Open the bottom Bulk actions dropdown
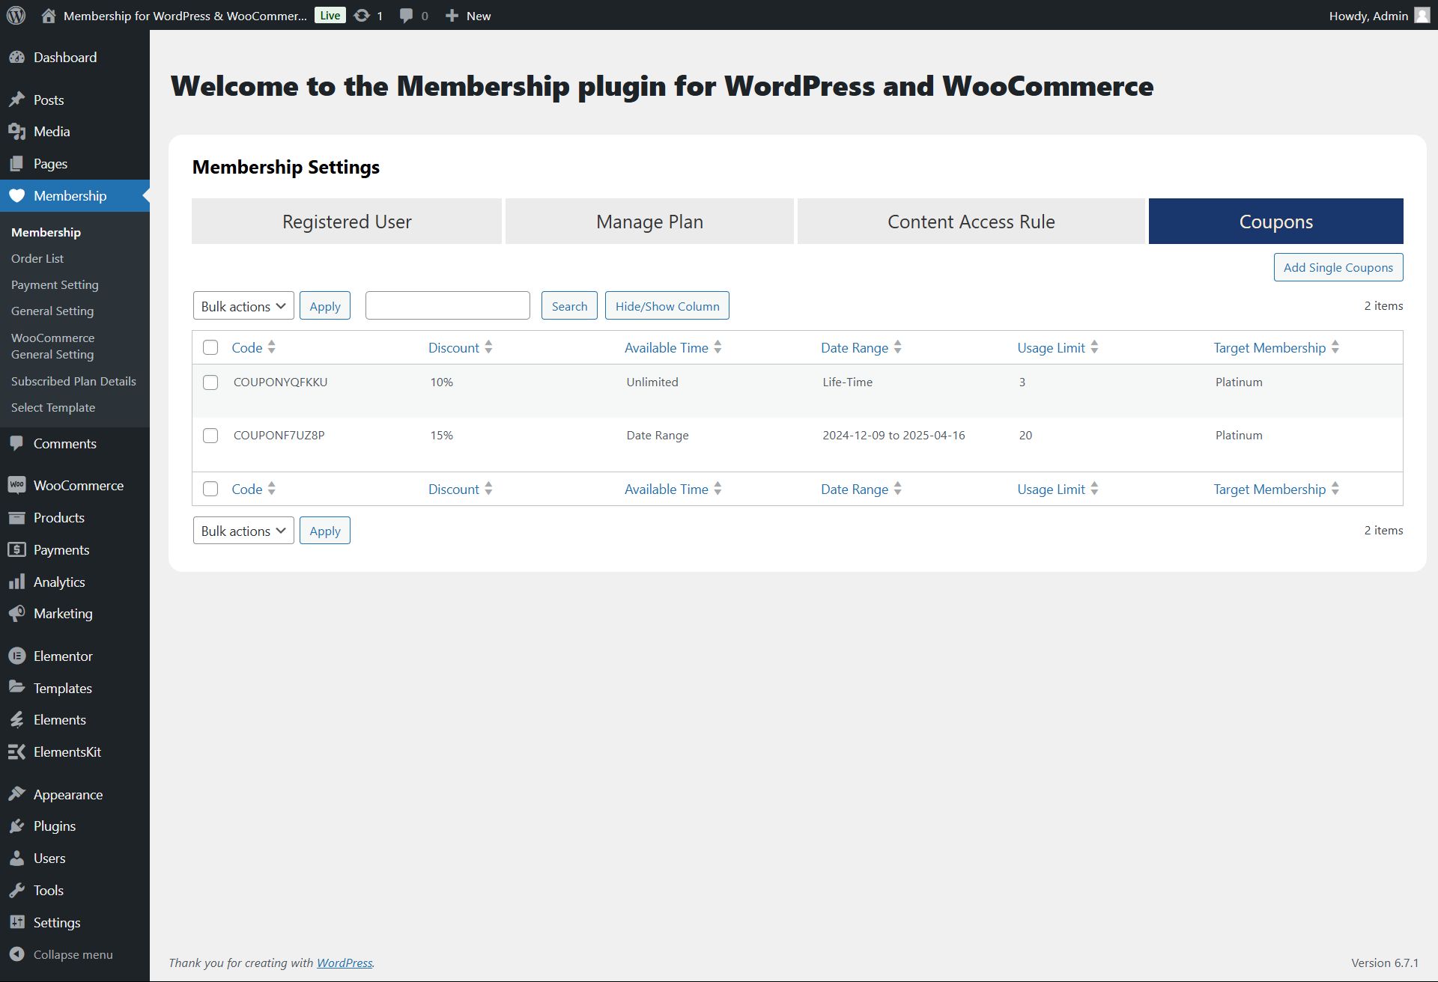 click(243, 531)
